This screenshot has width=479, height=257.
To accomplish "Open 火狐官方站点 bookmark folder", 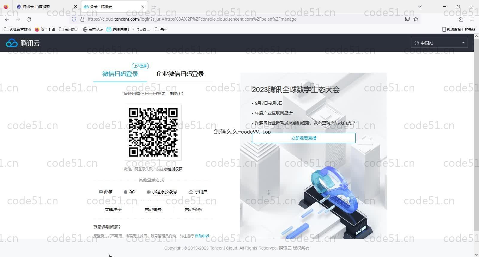I will pos(17,29).
